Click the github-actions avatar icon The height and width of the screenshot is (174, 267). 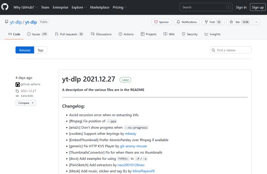pos(18,84)
